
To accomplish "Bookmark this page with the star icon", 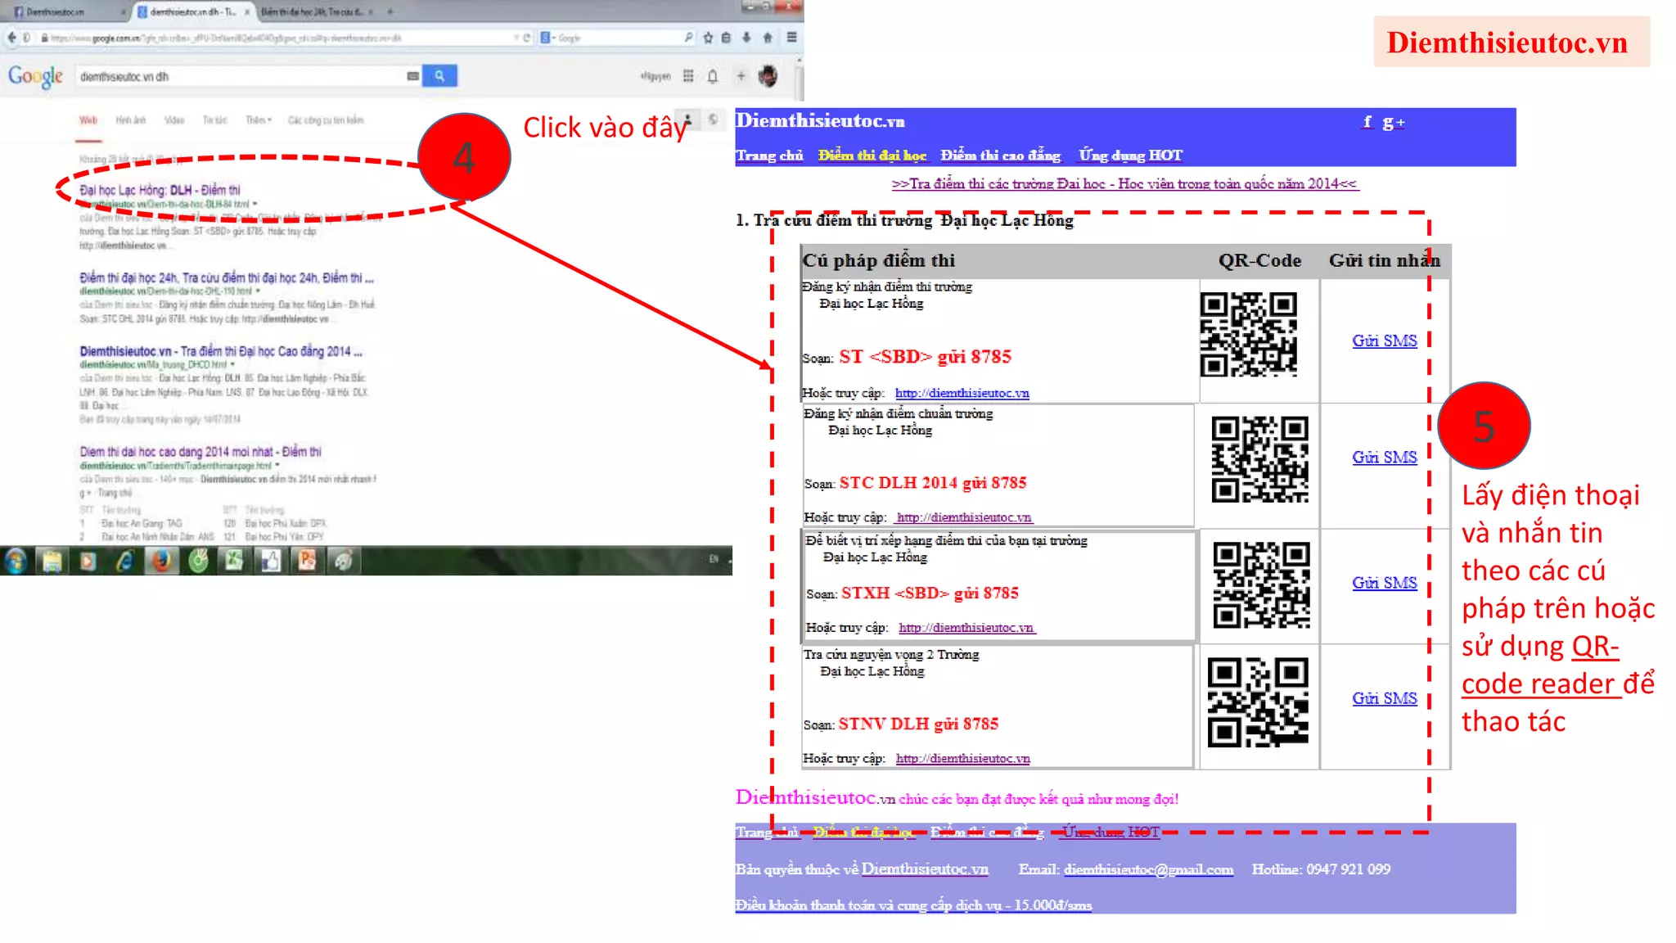I will (708, 38).
